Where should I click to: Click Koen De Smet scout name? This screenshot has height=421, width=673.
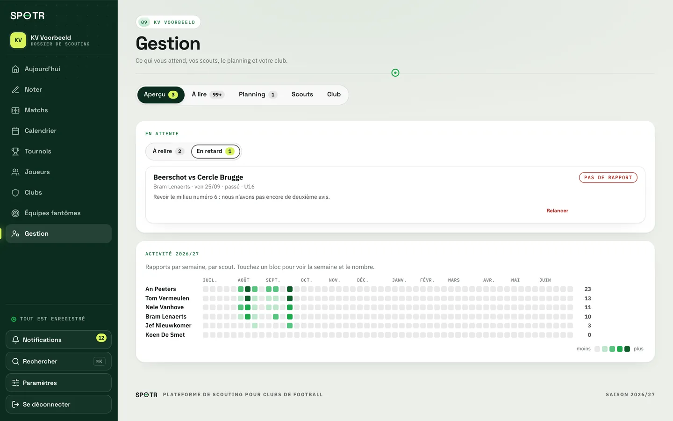tap(165, 335)
